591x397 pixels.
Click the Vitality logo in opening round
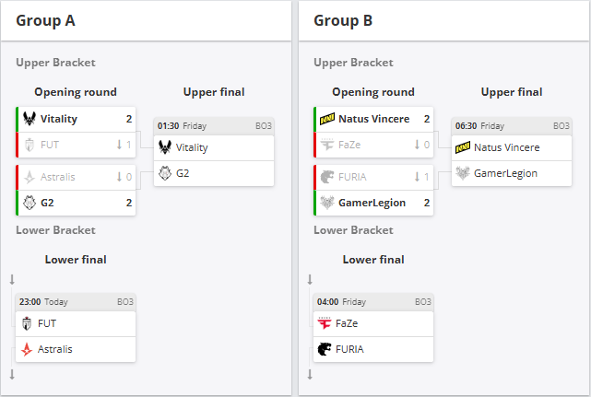(x=30, y=119)
